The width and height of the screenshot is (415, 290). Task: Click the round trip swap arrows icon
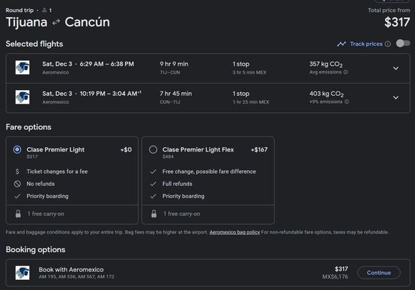coord(56,22)
